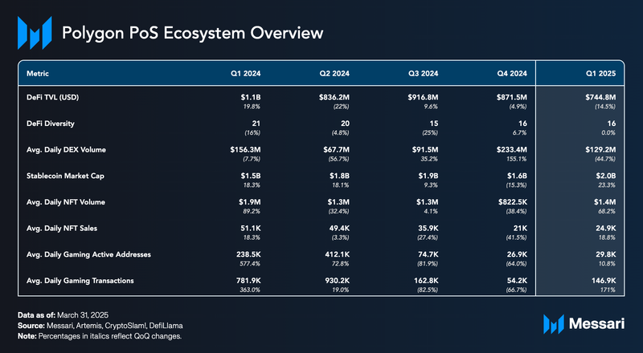Click the '$1.6B' stablecoin market cap value
This screenshot has height=353, width=643.
pyautogui.click(x=517, y=176)
